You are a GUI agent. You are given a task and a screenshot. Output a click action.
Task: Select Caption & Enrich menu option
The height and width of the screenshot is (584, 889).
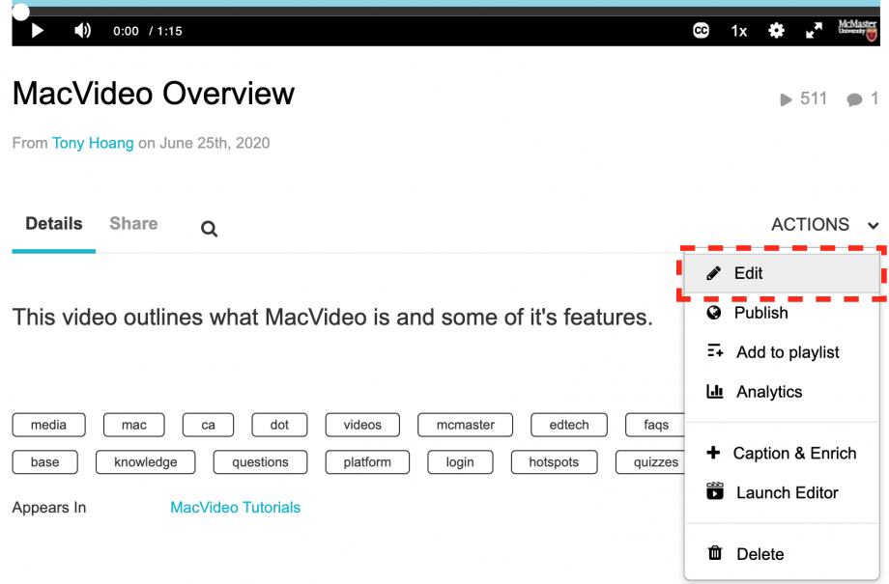[x=782, y=453]
